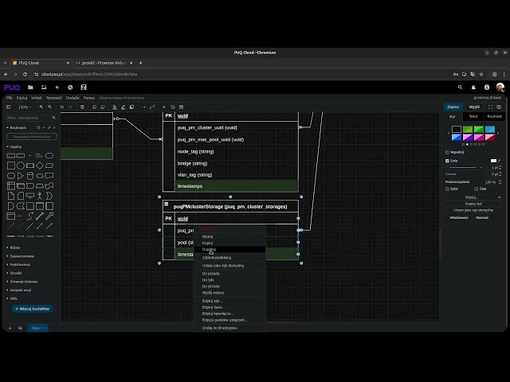Toggle shadow toolbar icon
Image resolution: width=510 pixels, height=382 pixels.
tap(131, 107)
